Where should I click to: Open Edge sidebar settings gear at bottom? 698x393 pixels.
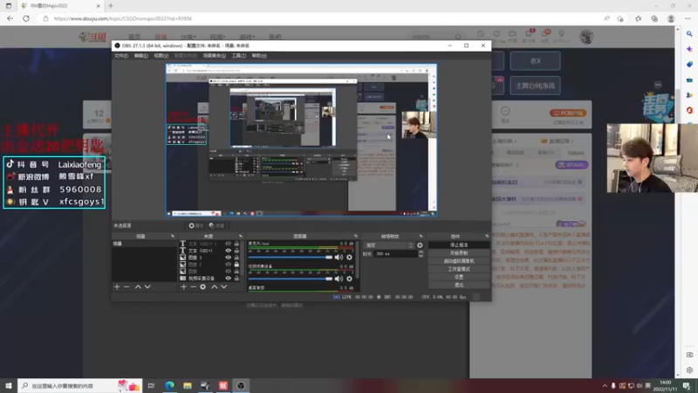689,369
